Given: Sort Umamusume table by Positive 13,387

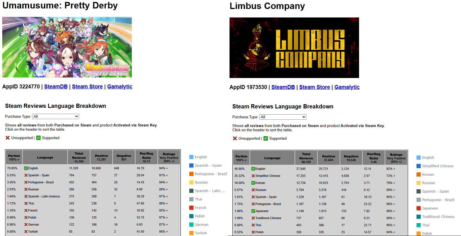Looking at the screenshot, I should coord(101,157).
